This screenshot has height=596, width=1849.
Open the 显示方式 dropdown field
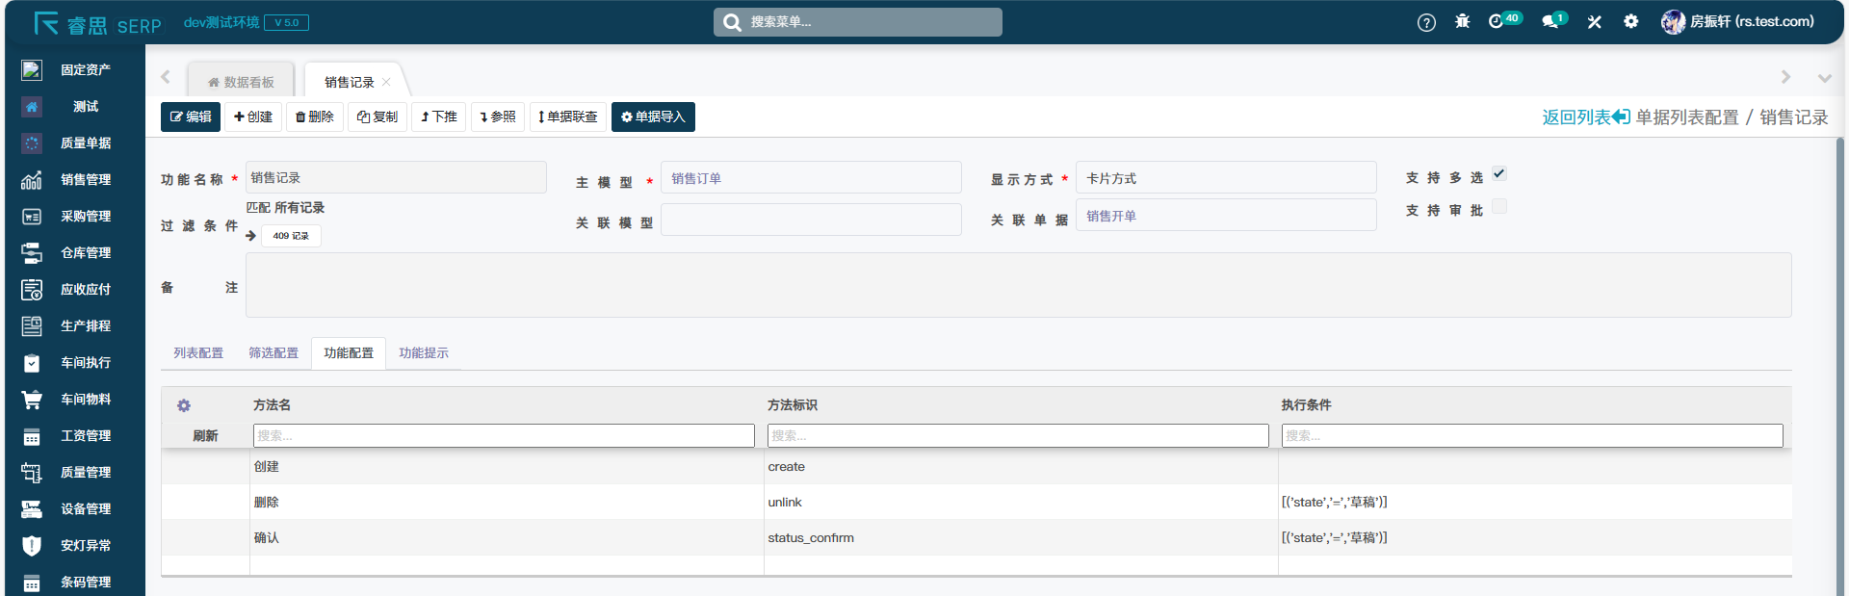[1225, 178]
